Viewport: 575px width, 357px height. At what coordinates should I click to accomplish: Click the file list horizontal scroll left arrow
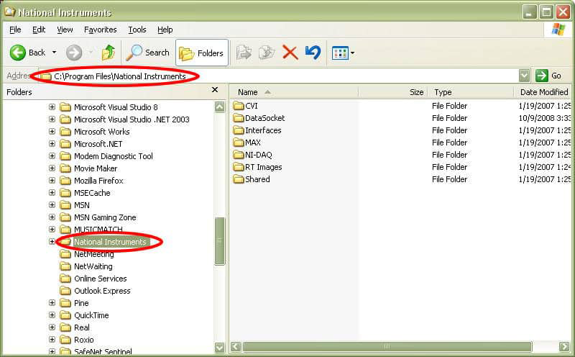[236, 346]
